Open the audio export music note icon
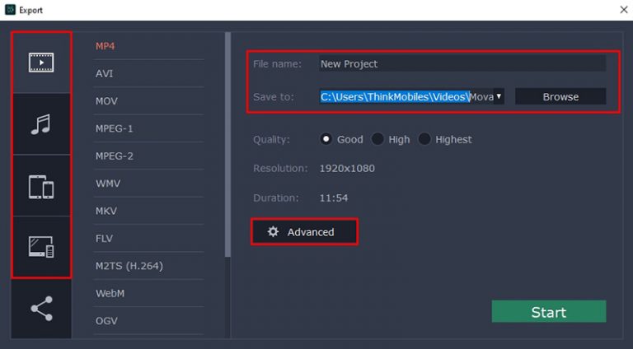This screenshot has height=349, width=633. click(x=41, y=124)
